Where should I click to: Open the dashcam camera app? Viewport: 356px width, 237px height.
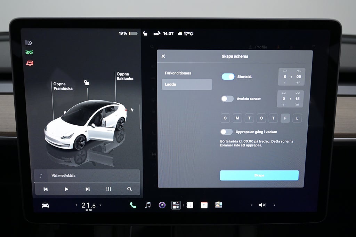pyautogui.click(x=162, y=205)
